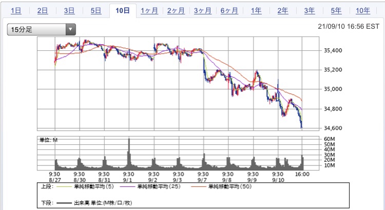Click the 9/9 date label on axis
Image resolution: width=385 pixels, height=210 pixels.
(x=252, y=180)
